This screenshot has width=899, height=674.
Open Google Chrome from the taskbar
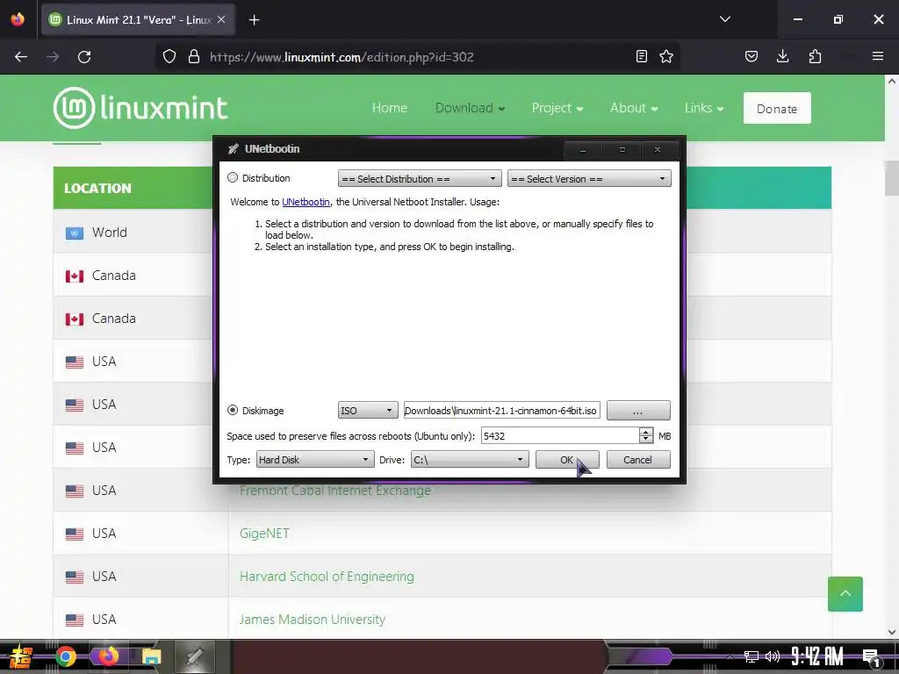click(65, 656)
